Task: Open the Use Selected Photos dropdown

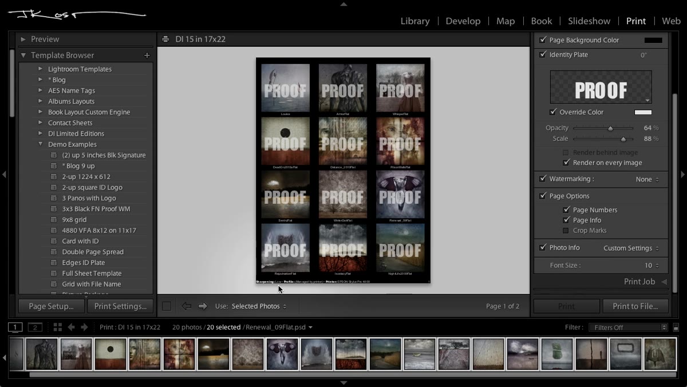Action: tap(259, 306)
